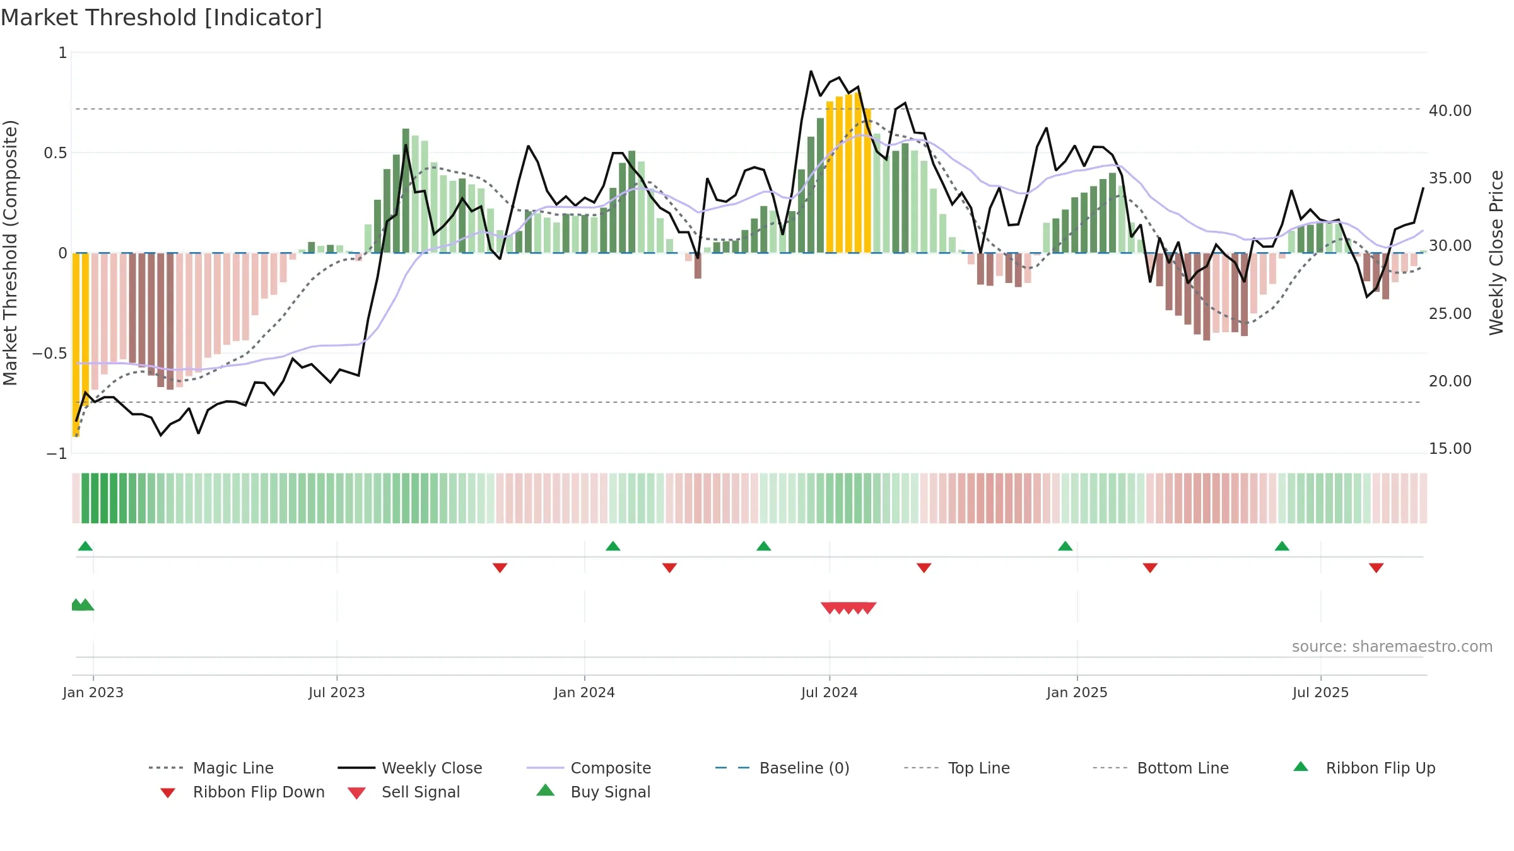Click the ribbon flip up marker near June 2025
Viewport: 1514px width, 851px height.
pos(1282,546)
